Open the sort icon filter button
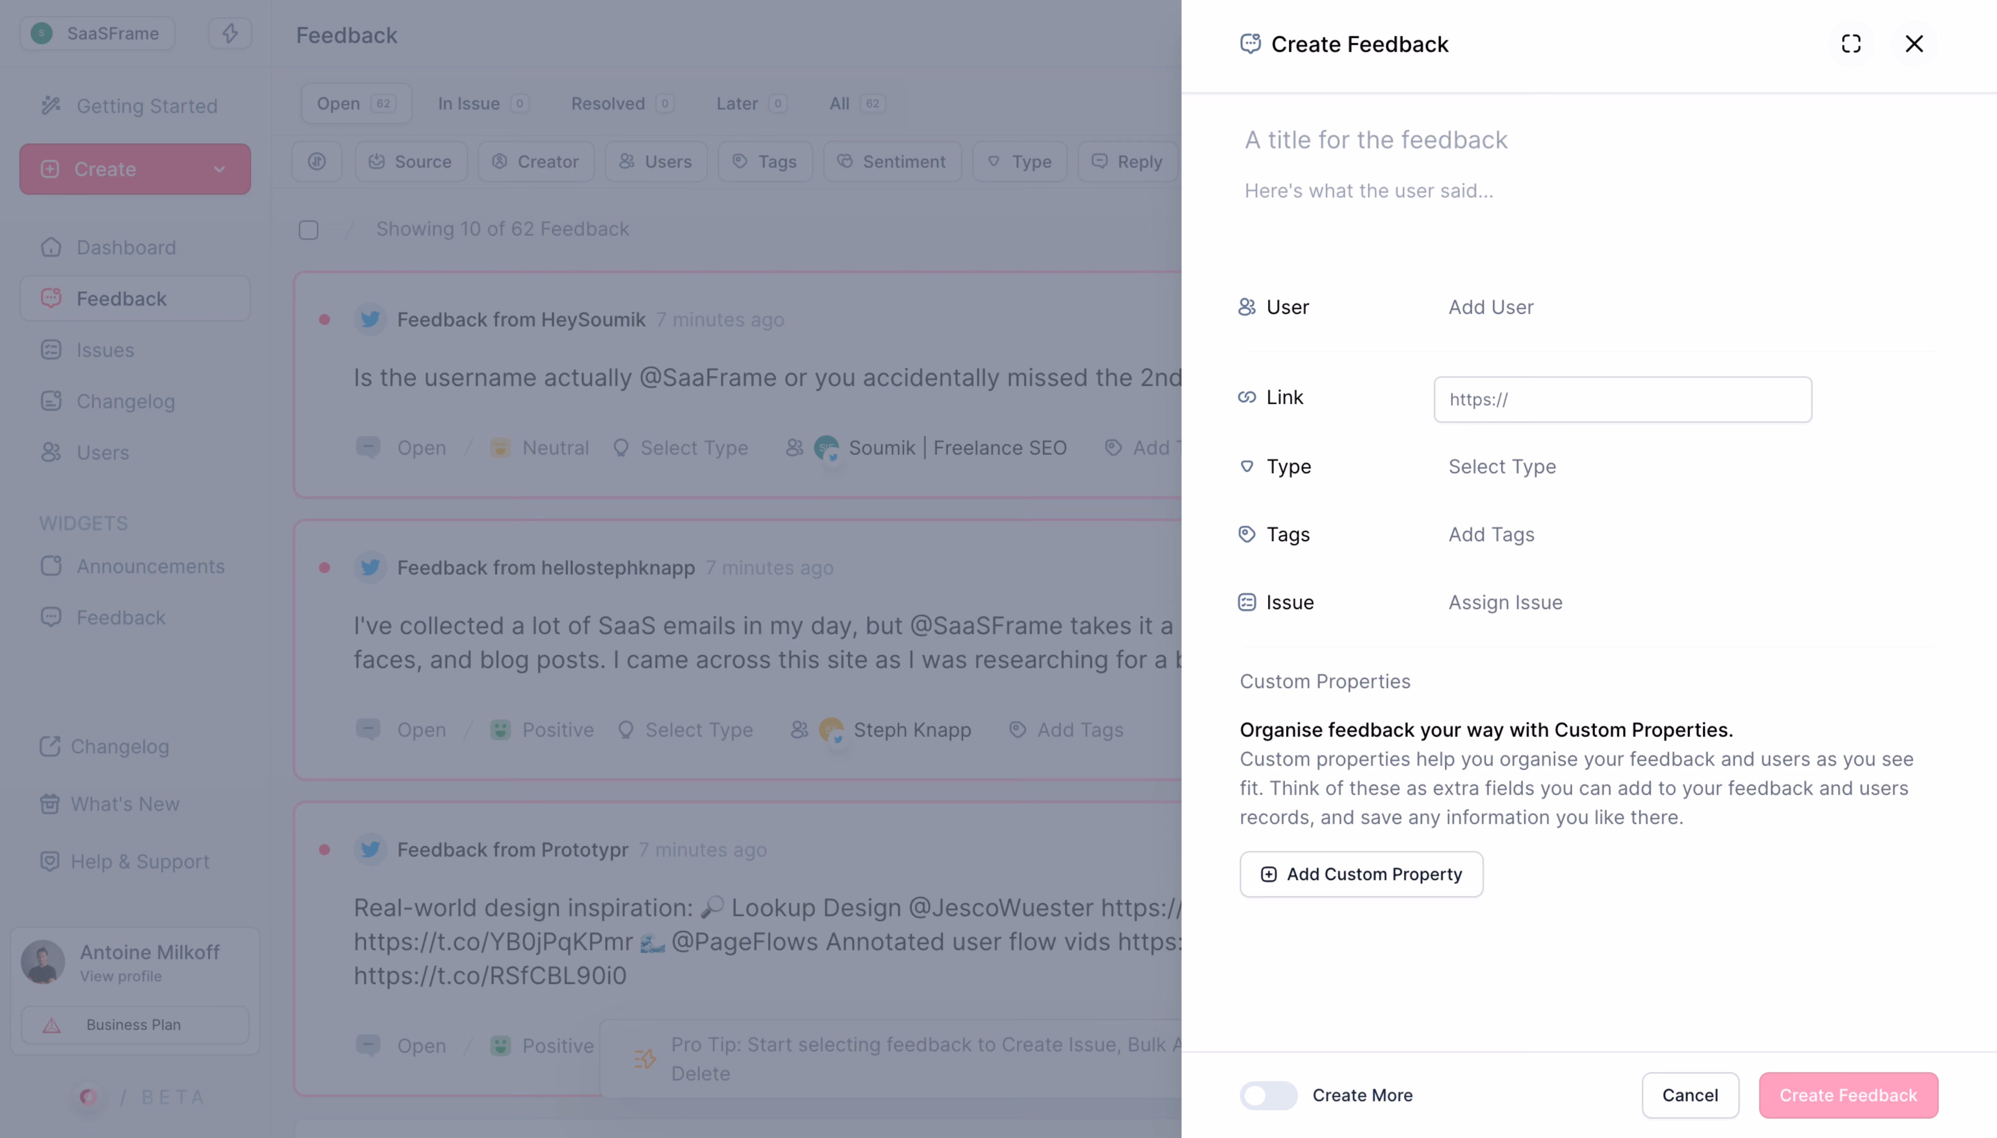Screen dimensions: 1997x1138 click(317, 162)
